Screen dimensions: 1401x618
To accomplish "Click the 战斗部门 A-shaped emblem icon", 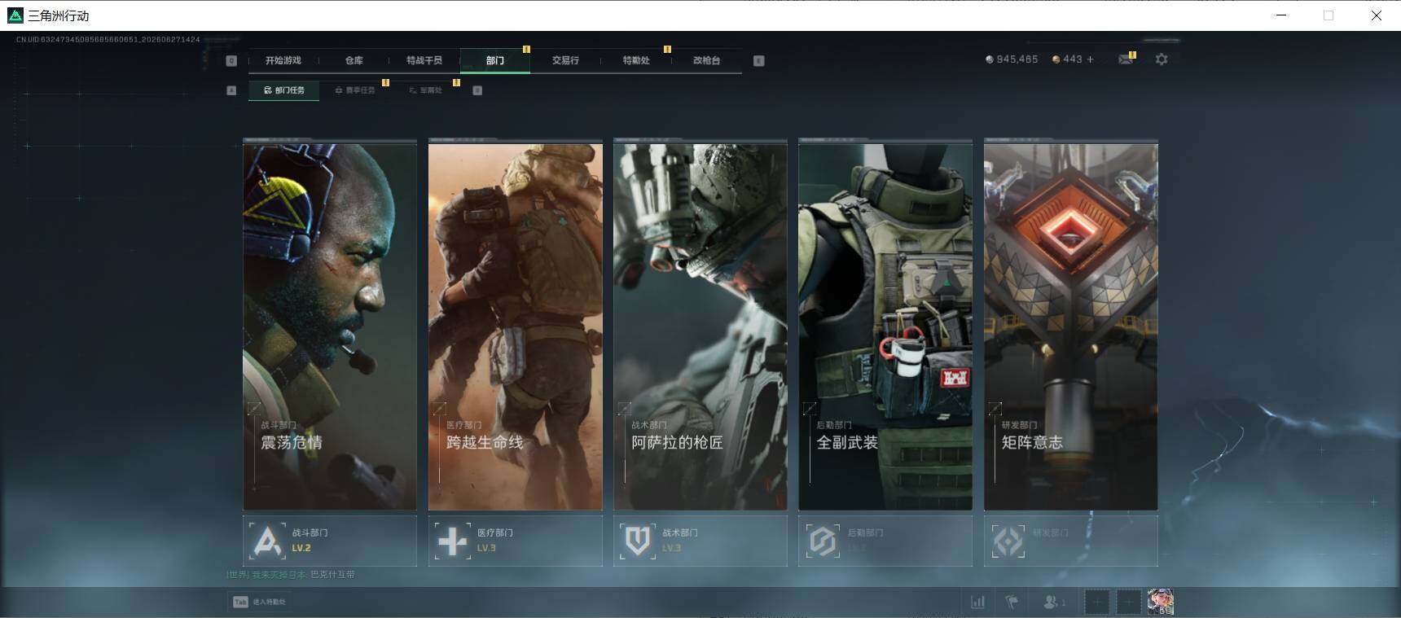I will tap(267, 541).
